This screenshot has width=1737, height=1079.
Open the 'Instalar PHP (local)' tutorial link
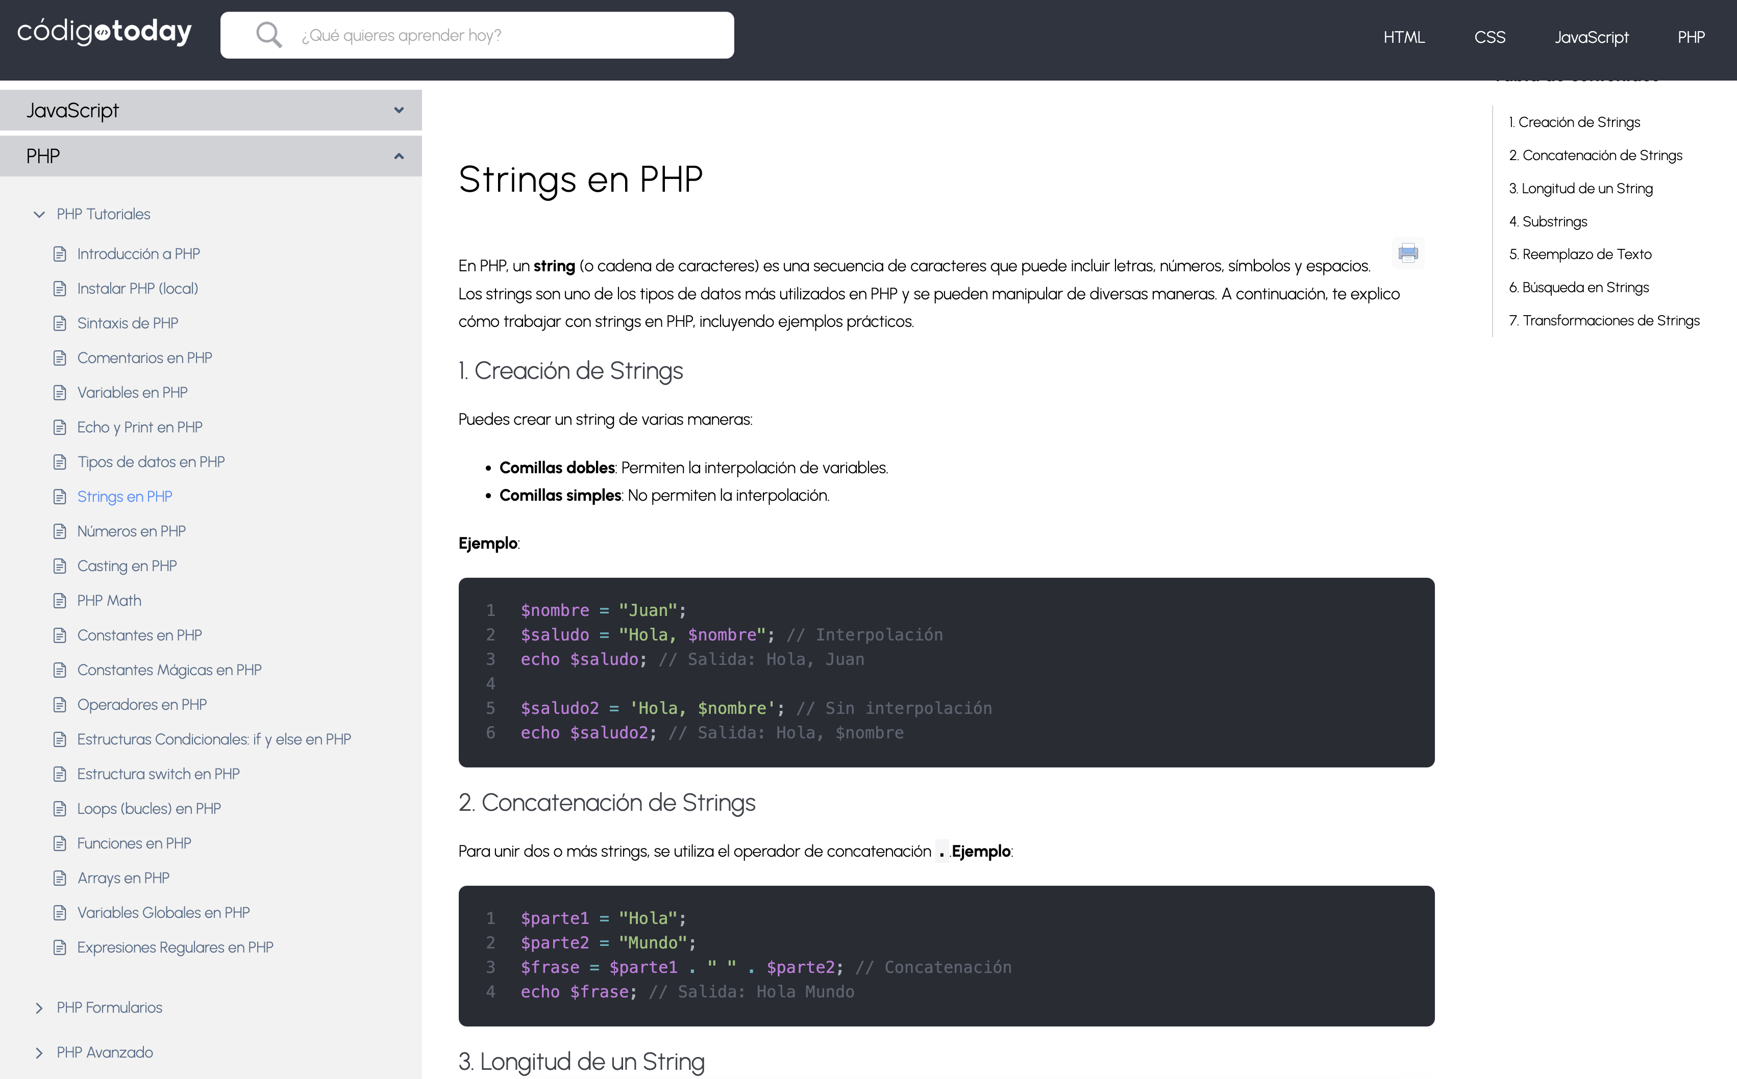tap(138, 288)
